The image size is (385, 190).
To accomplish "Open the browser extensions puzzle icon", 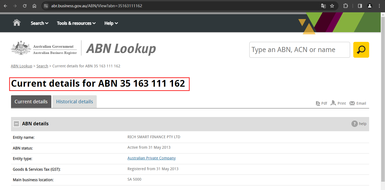I will pyautogui.click(x=346, y=6).
